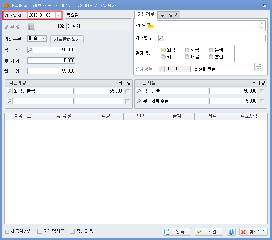Screen dimensions: 272x240
Task: Click the 거래범주 input field
Action: [215, 38]
